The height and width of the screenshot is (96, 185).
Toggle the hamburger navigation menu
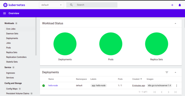point(4,13)
